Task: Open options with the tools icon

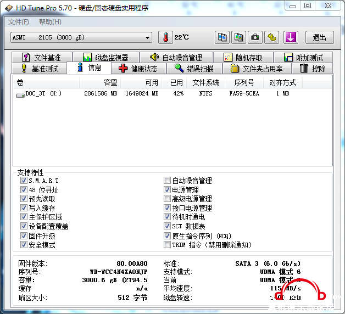Action: [272, 37]
